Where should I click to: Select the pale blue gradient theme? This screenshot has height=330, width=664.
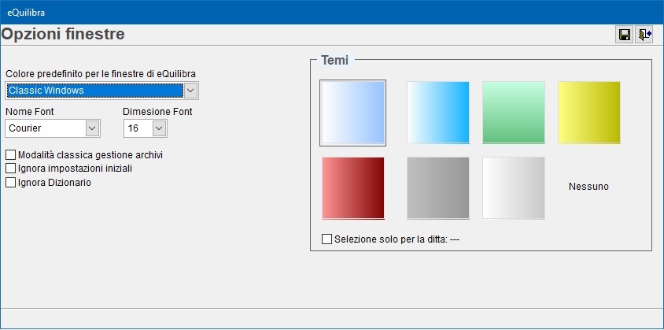click(352, 113)
